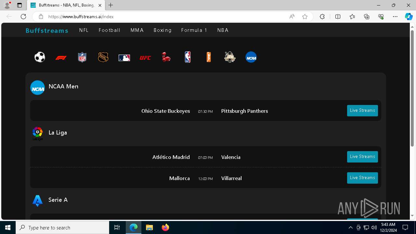
Task: Show hidden system tray icons
Action: pyautogui.click(x=350, y=227)
